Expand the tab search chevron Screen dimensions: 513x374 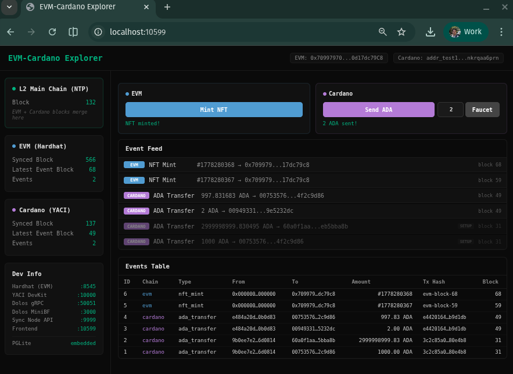click(9, 7)
